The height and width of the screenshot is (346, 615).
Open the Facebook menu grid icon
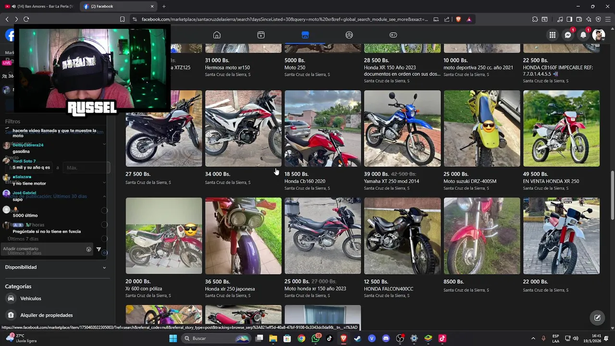tap(553, 35)
